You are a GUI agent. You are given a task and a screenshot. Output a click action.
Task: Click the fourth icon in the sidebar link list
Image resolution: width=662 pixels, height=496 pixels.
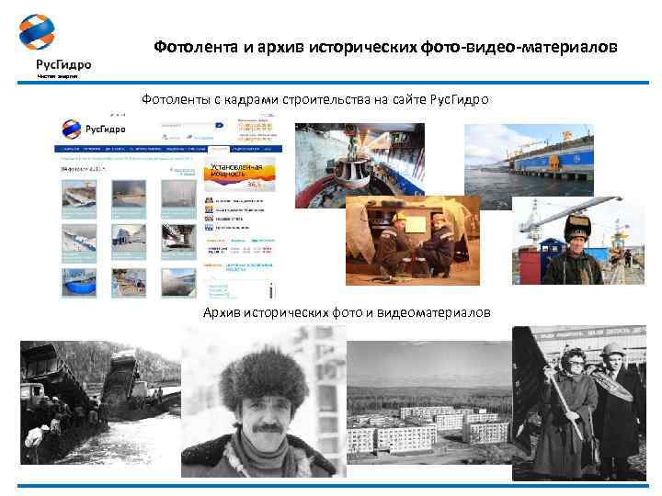pos(209,228)
